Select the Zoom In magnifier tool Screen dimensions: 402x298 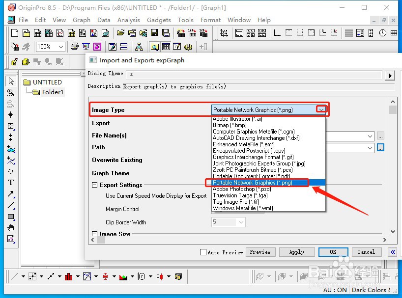coord(10,92)
